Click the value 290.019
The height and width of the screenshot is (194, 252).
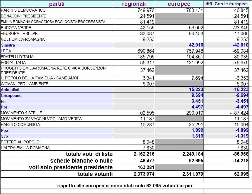(x=195, y=113)
